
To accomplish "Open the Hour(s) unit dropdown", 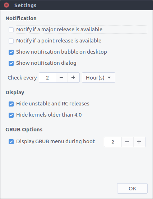I will coord(98,77).
